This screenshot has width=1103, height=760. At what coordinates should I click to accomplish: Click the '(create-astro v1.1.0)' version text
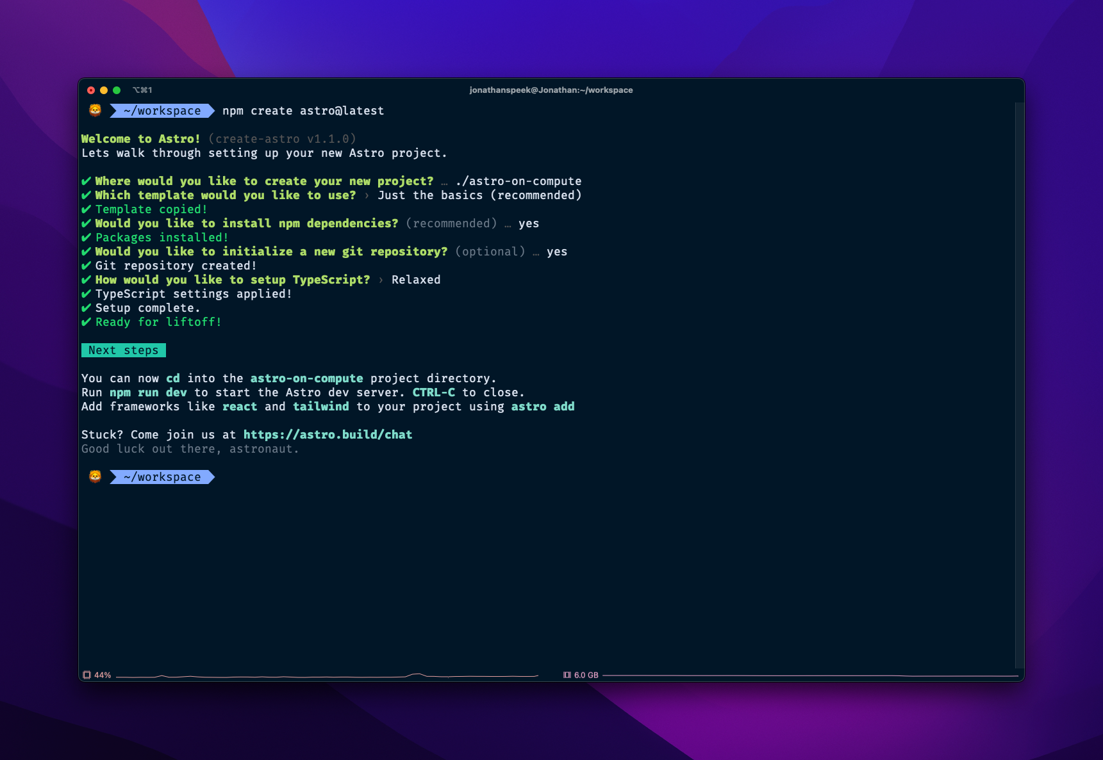(x=282, y=139)
